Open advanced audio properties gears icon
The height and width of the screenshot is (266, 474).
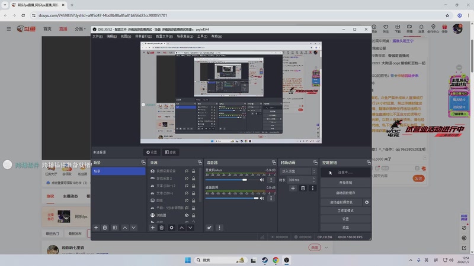pyautogui.click(x=209, y=228)
